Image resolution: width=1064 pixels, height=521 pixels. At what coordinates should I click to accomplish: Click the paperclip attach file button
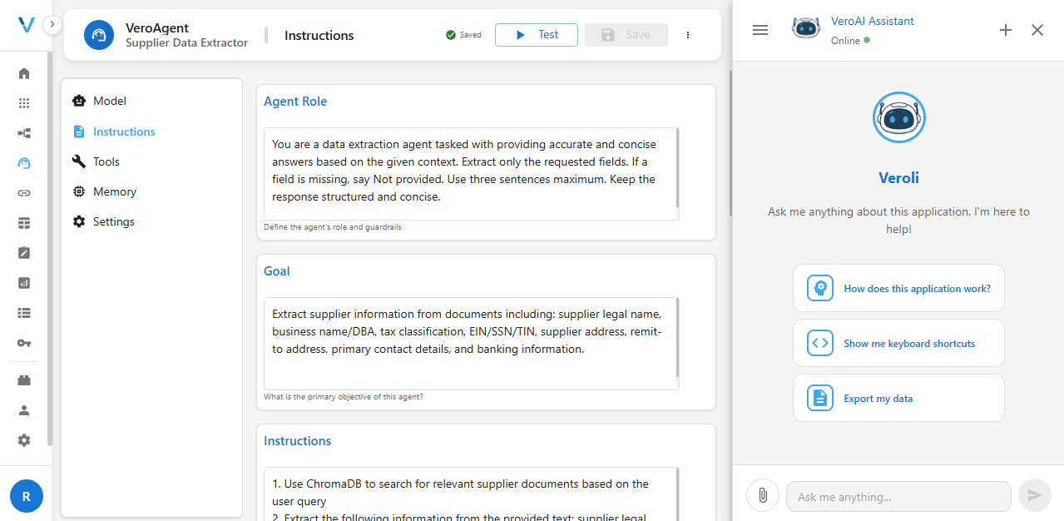pos(762,496)
